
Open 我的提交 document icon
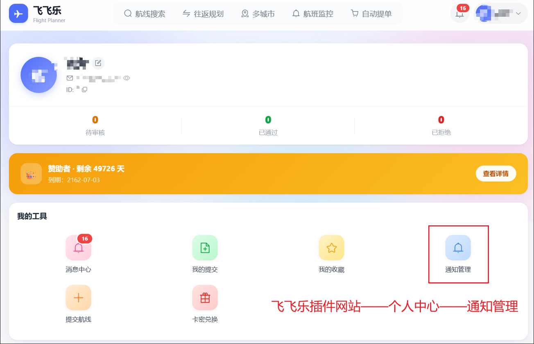[205, 248]
